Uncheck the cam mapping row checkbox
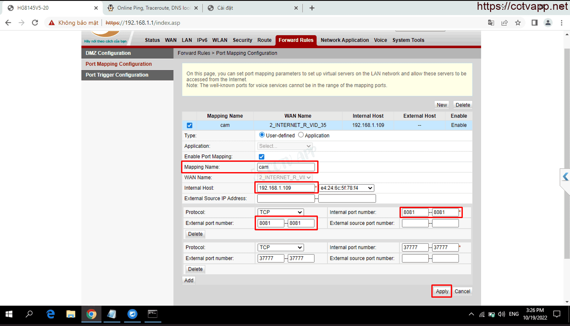The width and height of the screenshot is (570, 326). pyautogui.click(x=189, y=125)
